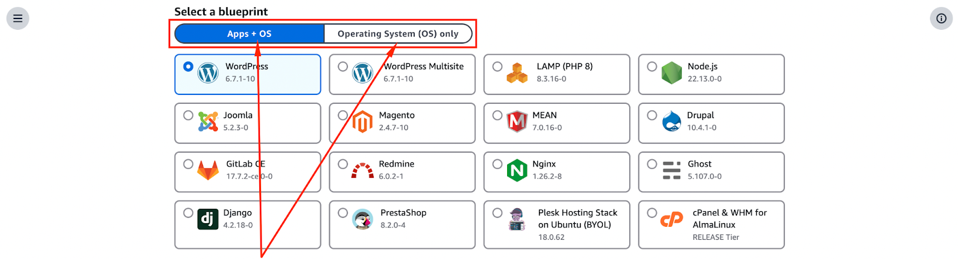Image resolution: width=958 pixels, height=259 pixels.
Task: Click the cPanel cP logo icon
Action: coord(672,220)
